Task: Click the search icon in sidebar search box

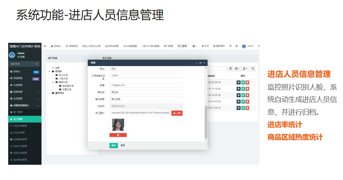Action: (x=37, y=64)
